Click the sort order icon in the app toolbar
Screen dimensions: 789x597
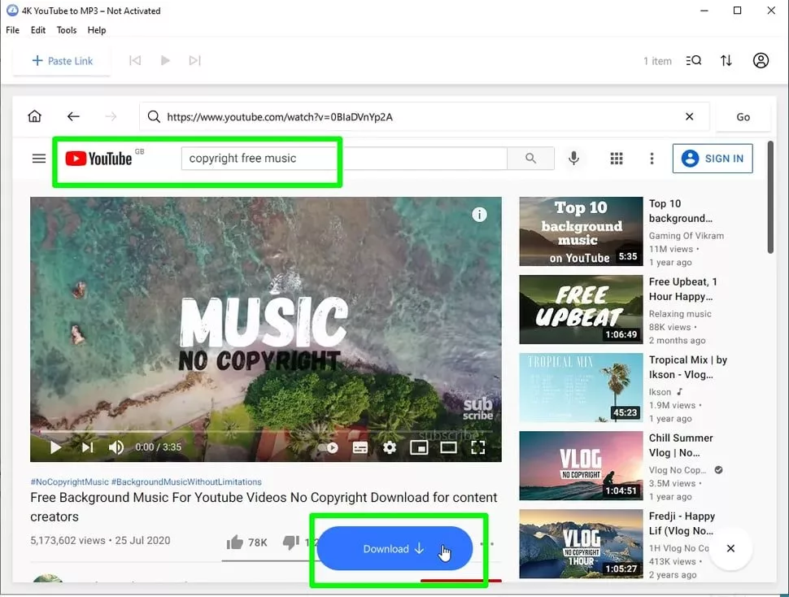click(726, 60)
